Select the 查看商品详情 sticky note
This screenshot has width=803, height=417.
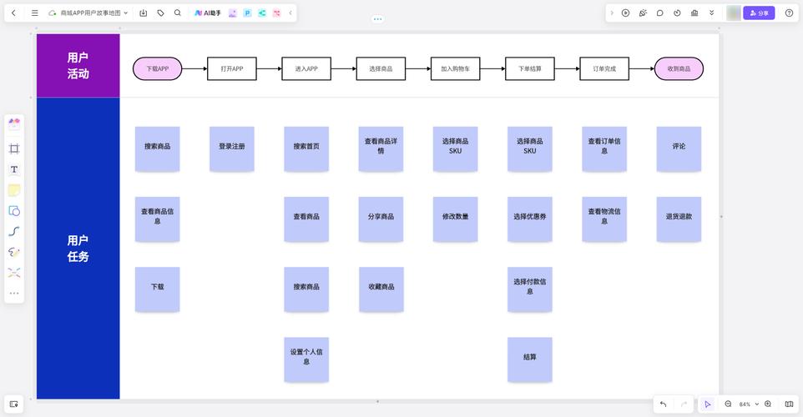point(381,149)
